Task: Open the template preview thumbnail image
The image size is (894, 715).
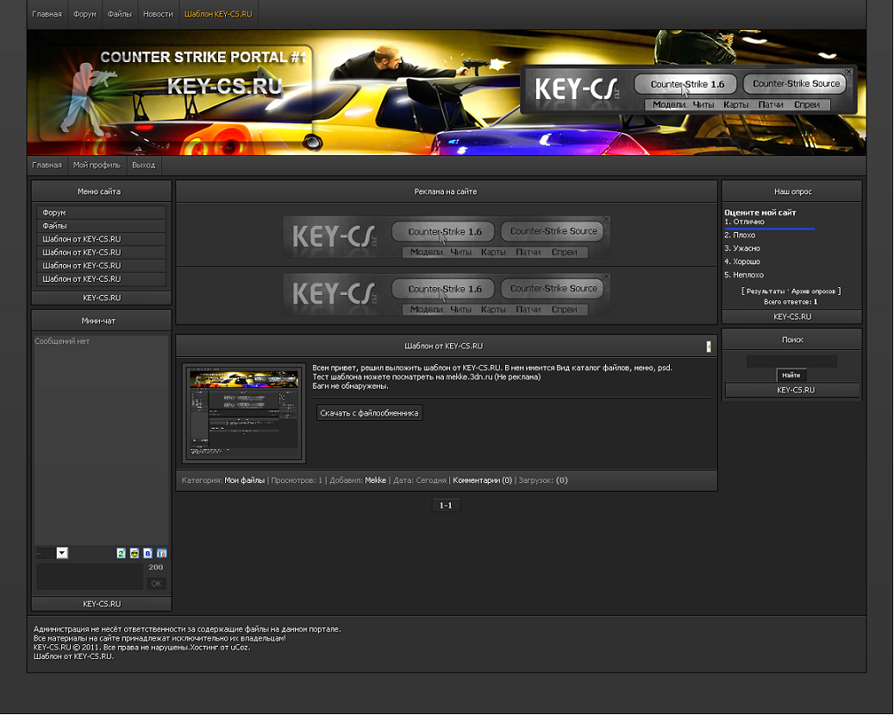Action: point(243,413)
